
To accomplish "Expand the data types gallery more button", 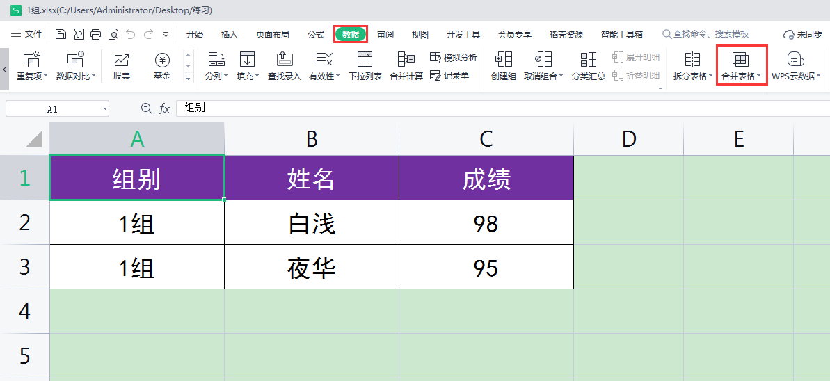I will [x=189, y=77].
